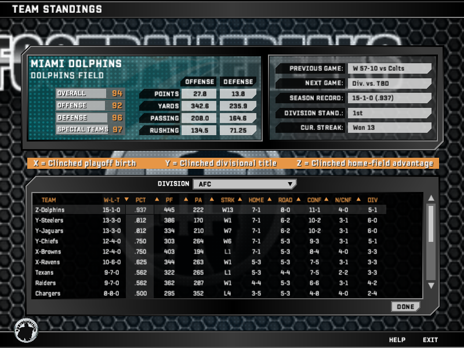The height and width of the screenshot is (348, 464).
Task: Click the Dolphins Field stadium name
Action: click(67, 75)
